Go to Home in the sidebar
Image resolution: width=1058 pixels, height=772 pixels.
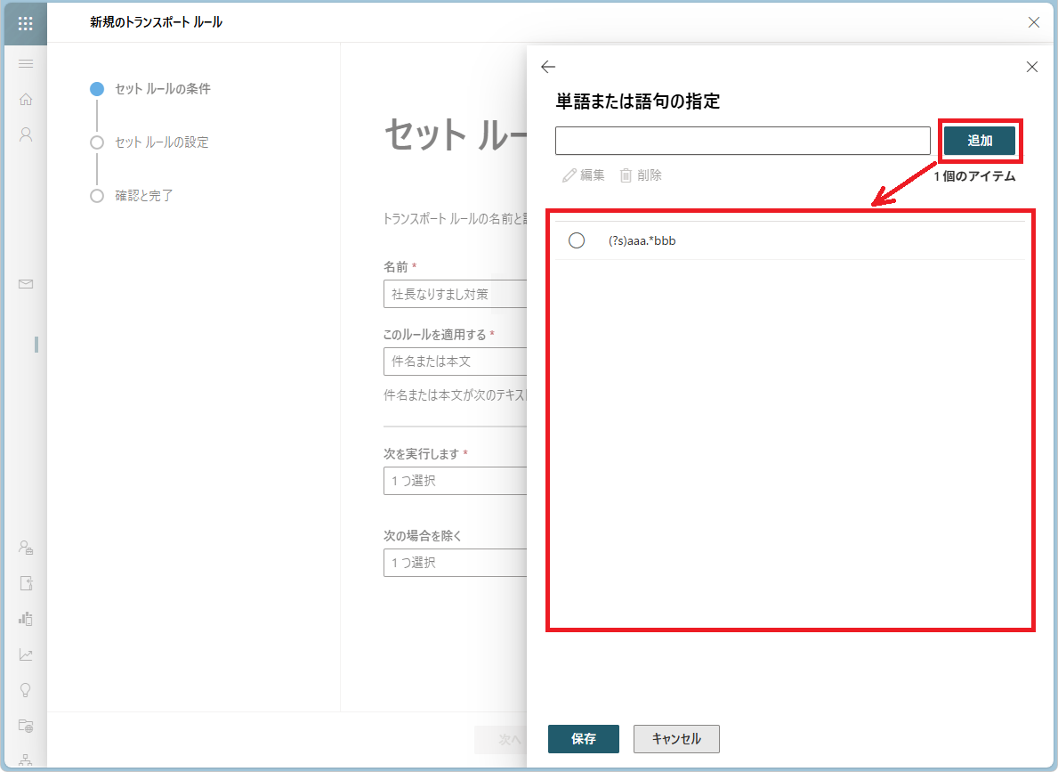click(26, 99)
